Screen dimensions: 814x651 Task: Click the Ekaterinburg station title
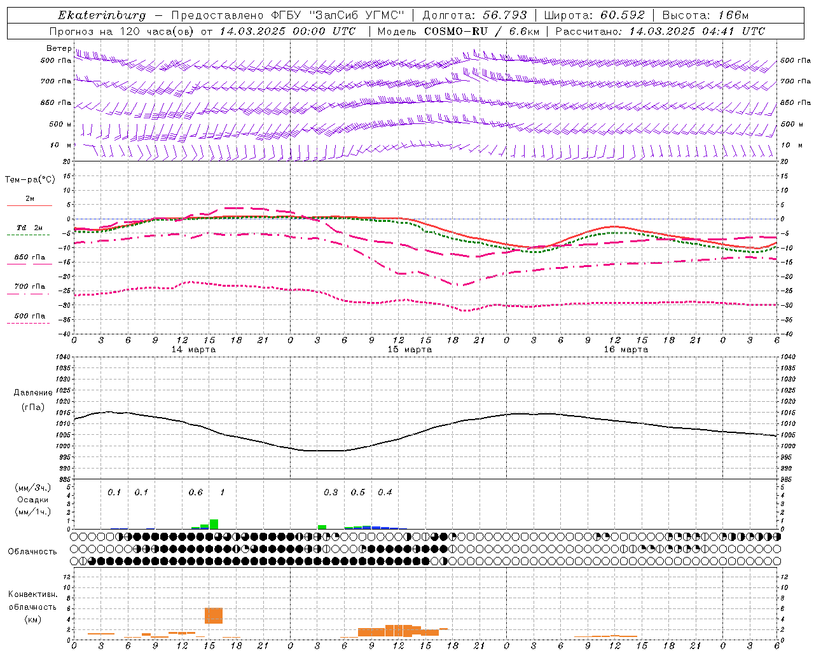pyautogui.click(x=102, y=15)
